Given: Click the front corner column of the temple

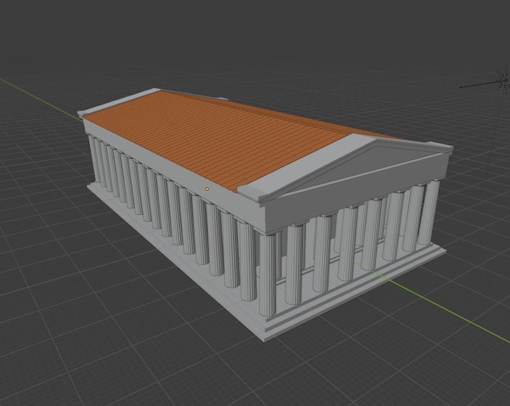Looking at the screenshot, I should coord(267,275).
